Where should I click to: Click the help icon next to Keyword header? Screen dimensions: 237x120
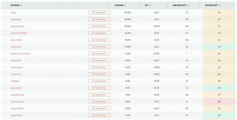[x=21, y=5]
